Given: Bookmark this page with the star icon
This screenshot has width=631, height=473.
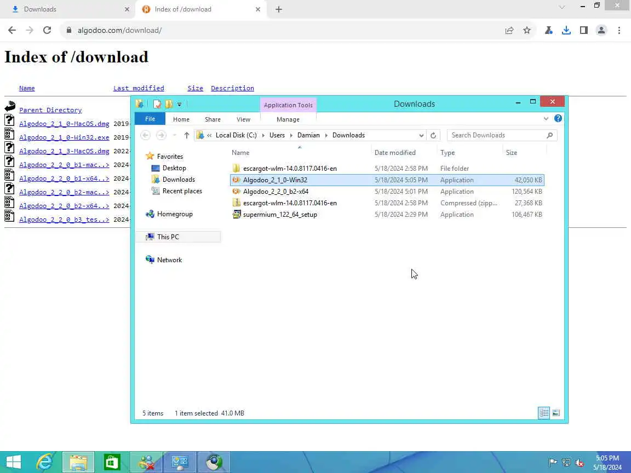Looking at the screenshot, I should pos(527,30).
